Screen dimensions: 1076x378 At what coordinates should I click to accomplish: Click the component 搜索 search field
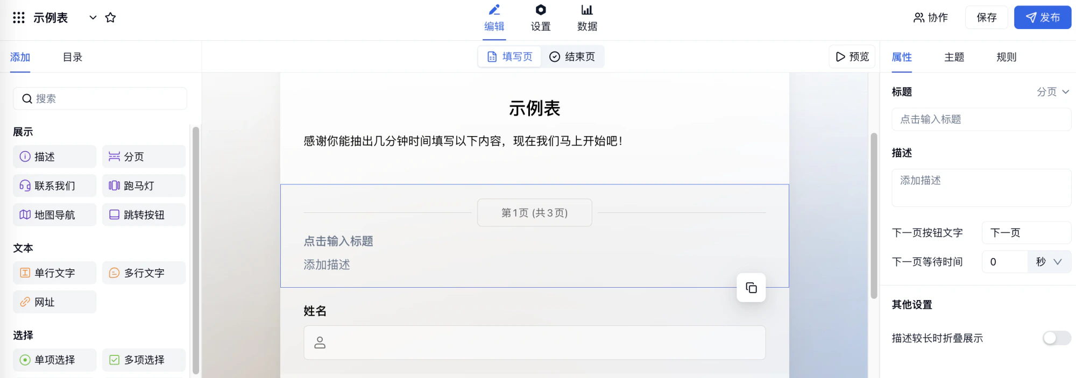[x=100, y=98]
